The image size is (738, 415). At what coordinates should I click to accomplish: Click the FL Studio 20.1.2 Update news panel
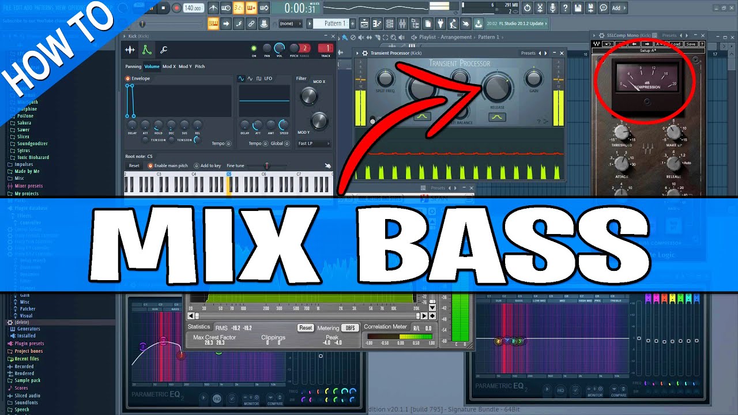[x=517, y=24]
